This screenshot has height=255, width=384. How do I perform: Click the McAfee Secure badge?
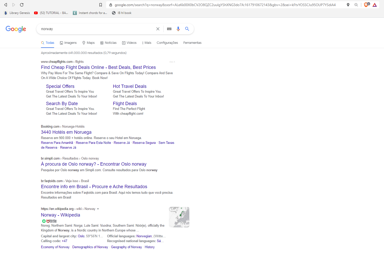tap(49, 221)
